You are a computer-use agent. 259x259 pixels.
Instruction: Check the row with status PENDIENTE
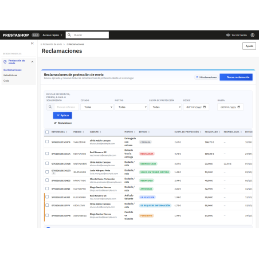[47, 215]
